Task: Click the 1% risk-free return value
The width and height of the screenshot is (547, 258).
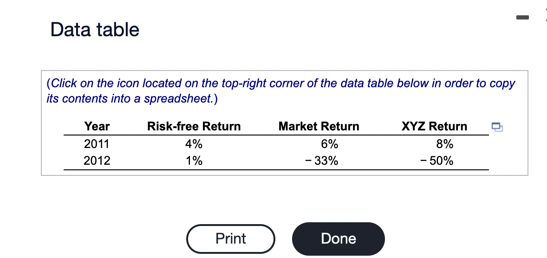Action: tap(194, 161)
